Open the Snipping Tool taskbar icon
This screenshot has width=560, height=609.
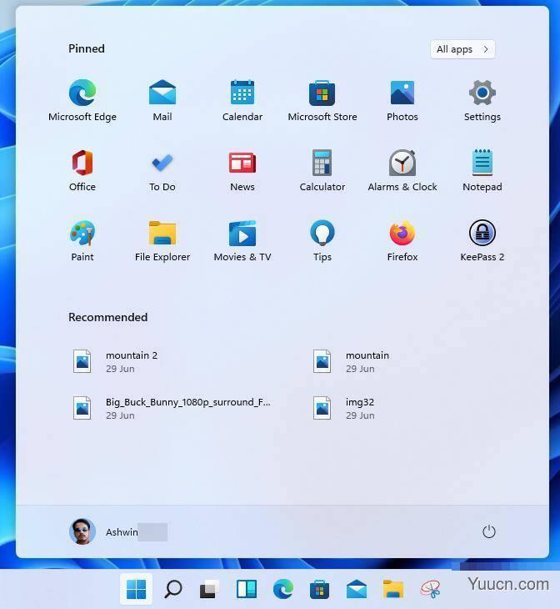(x=430, y=589)
